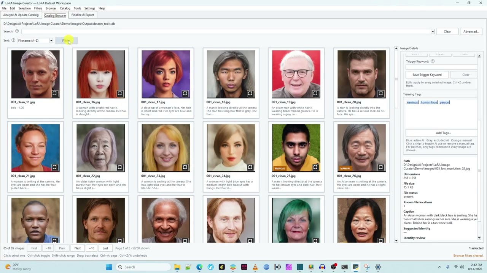
Task: Open VLC media player from the taskbar
Action: coord(255,267)
